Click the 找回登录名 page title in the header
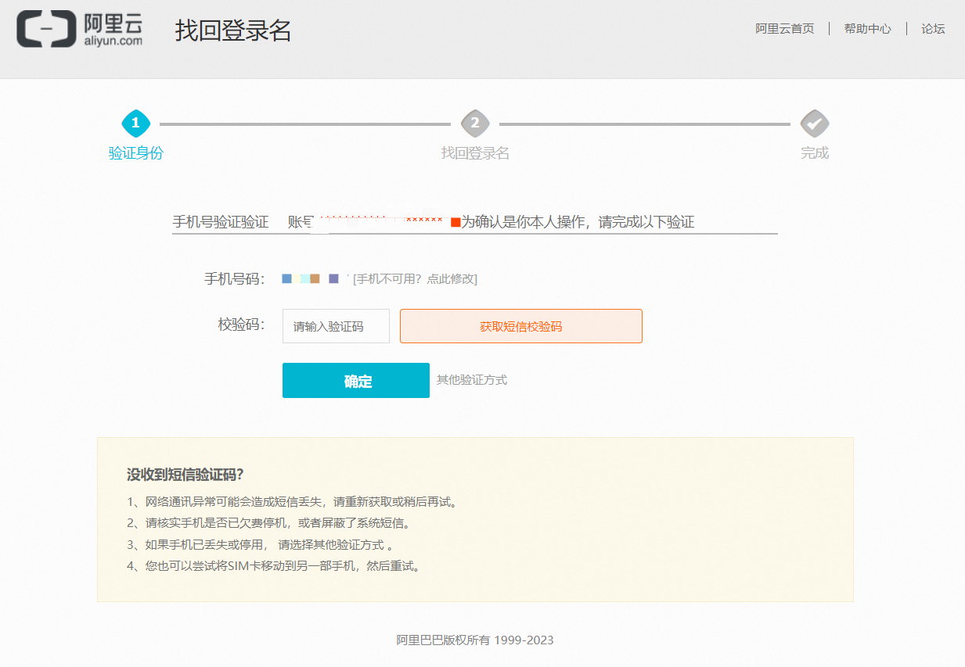The width and height of the screenshot is (965, 667). 233,31
